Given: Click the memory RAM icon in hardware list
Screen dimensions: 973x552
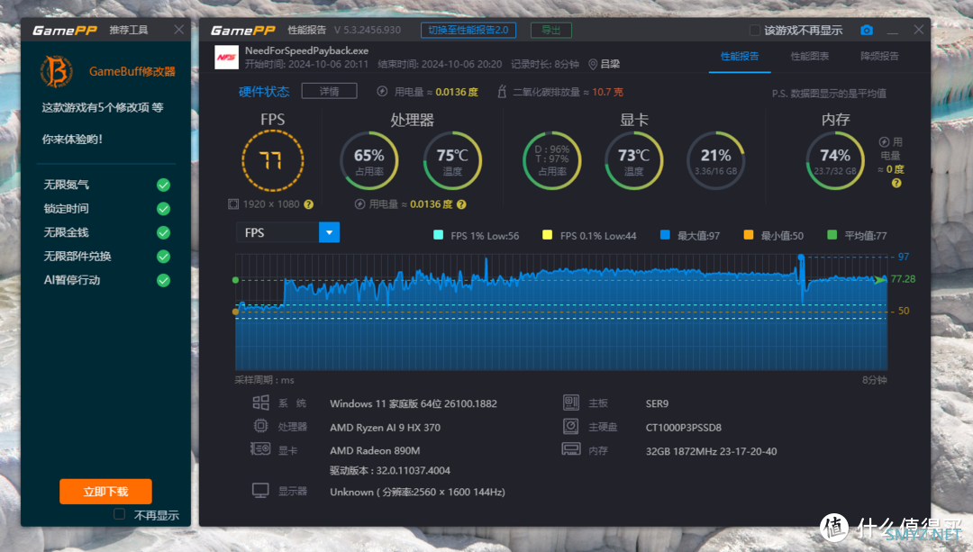Looking at the screenshot, I should [571, 448].
